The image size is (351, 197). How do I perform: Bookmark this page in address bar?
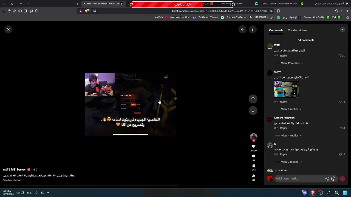click(x=278, y=11)
